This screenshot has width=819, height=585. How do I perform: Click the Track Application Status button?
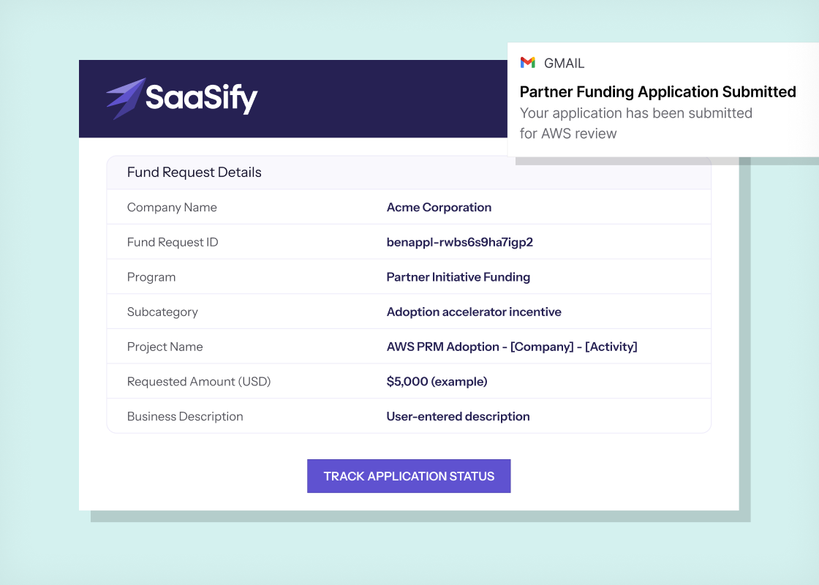coord(409,476)
